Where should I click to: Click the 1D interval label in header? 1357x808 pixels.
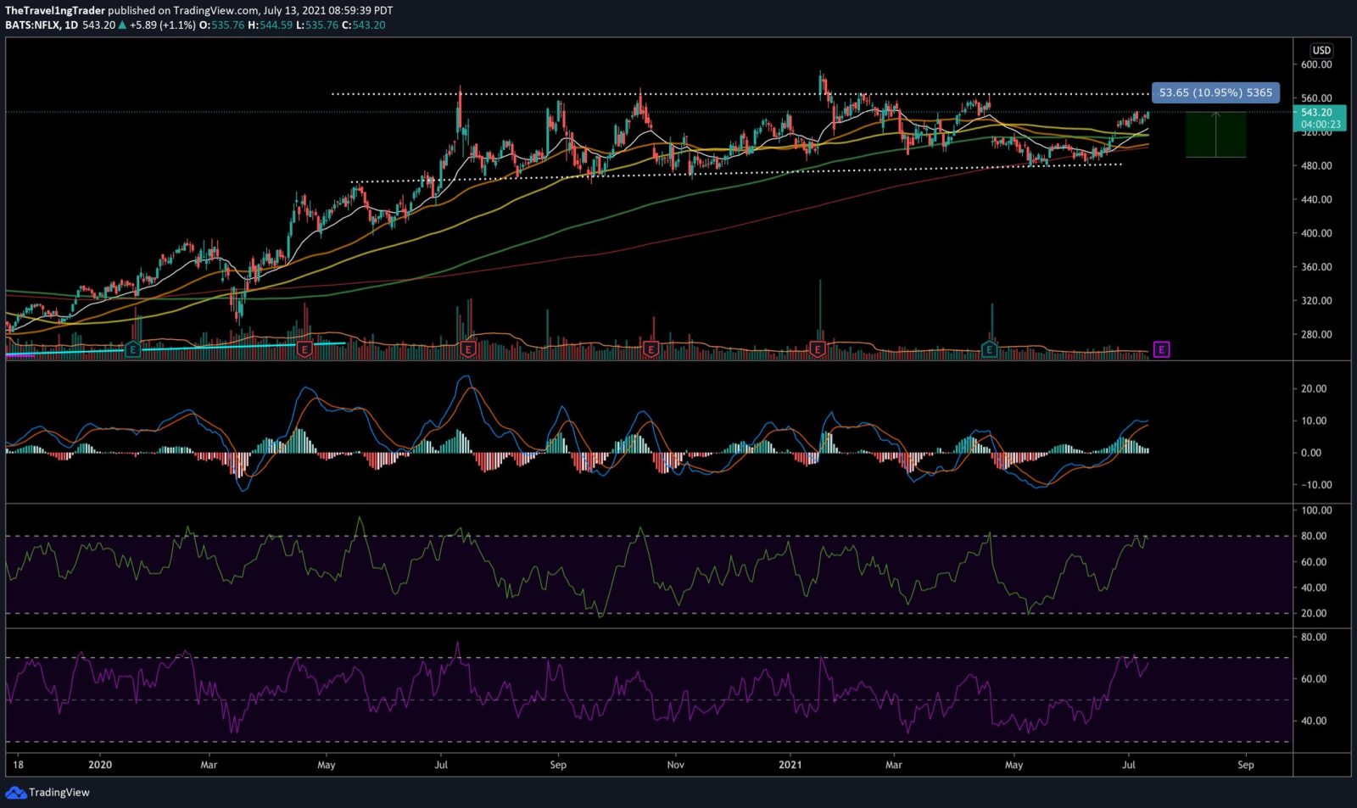point(71,25)
